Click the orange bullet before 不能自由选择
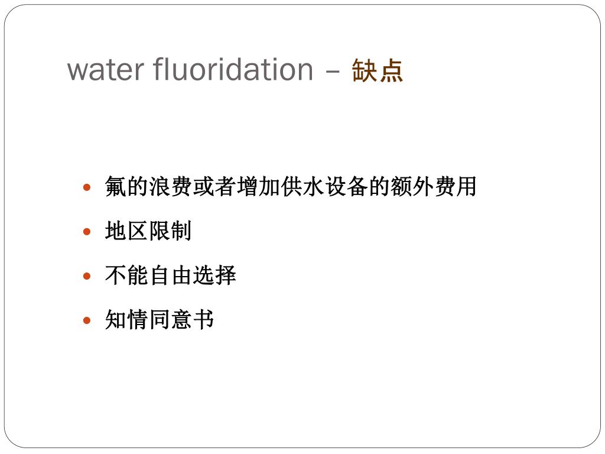 87,276
